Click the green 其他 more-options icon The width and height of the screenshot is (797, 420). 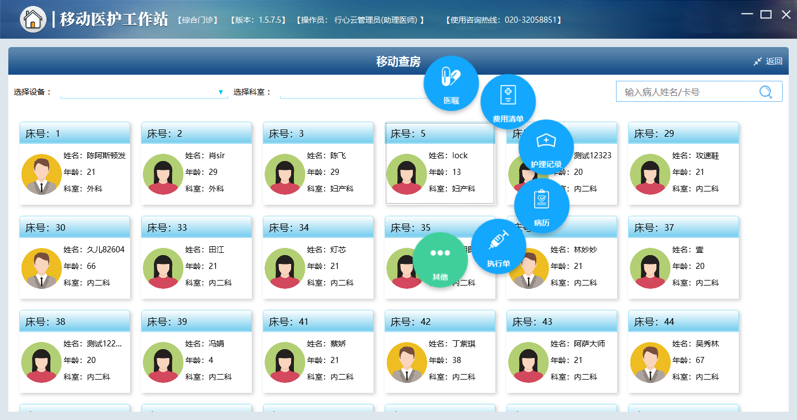[x=441, y=260]
